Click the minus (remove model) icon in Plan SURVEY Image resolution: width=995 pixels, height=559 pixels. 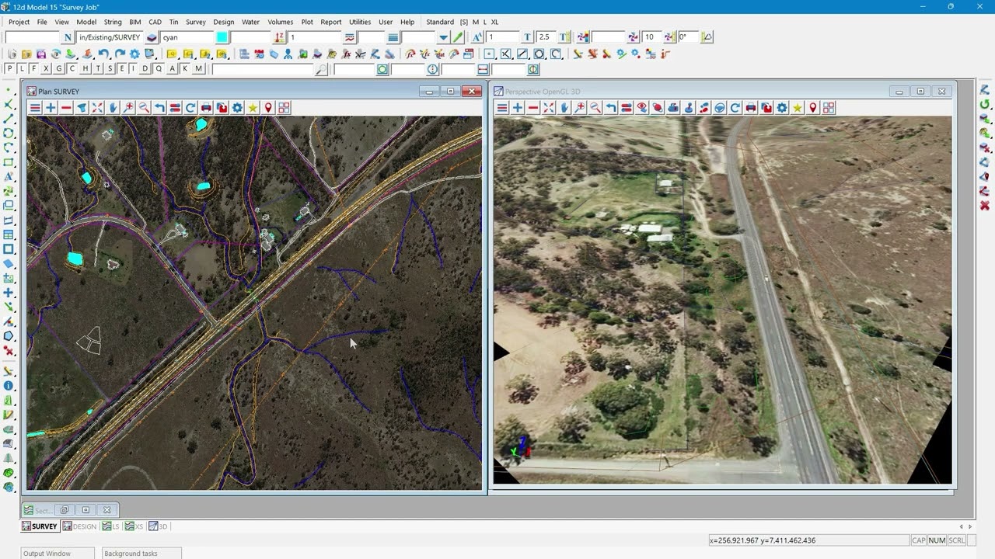click(66, 108)
